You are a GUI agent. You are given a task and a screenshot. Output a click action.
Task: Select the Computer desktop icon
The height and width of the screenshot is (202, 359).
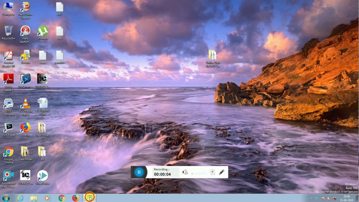(x=8, y=9)
